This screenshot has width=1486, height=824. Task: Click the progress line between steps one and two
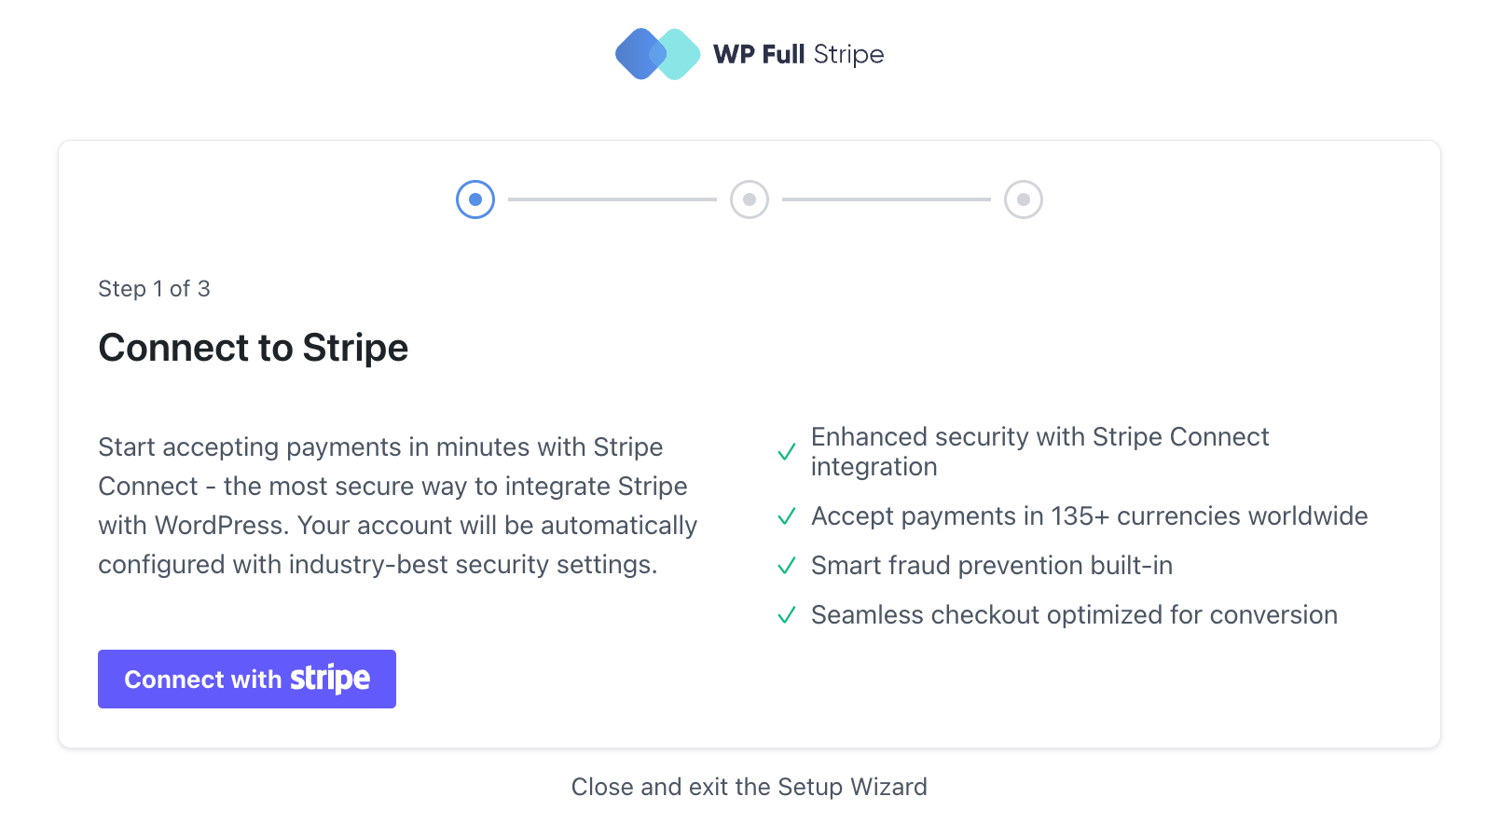[612, 199]
